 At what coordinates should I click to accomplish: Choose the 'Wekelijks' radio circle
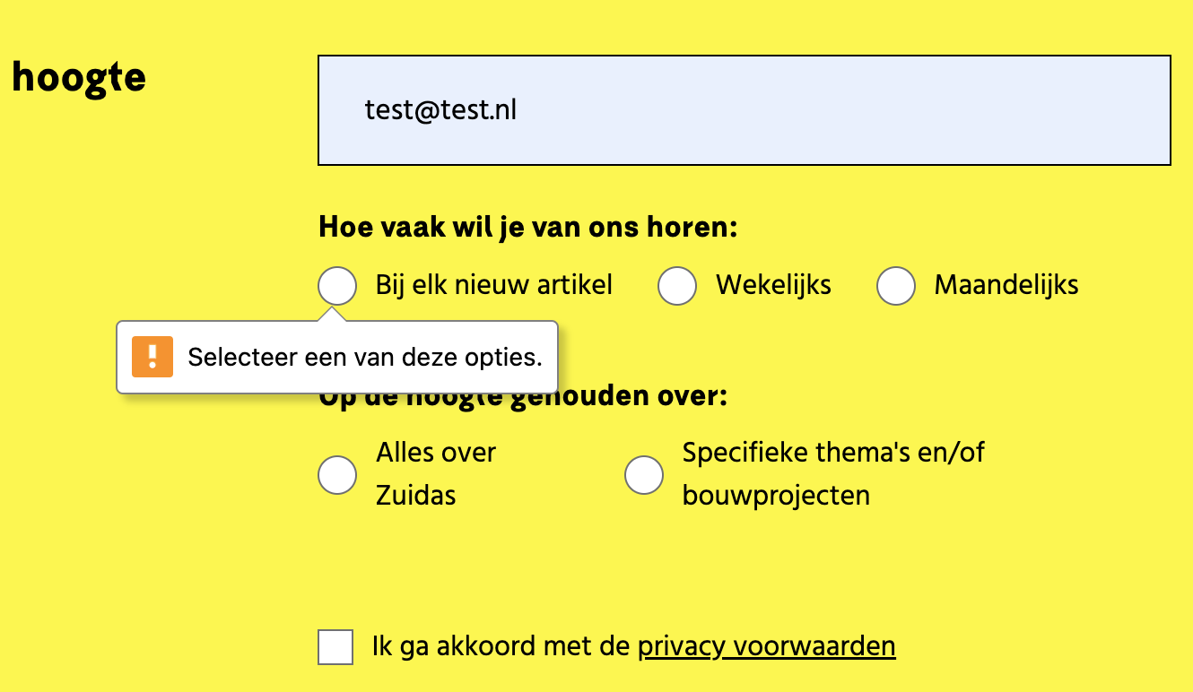(x=677, y=286)
